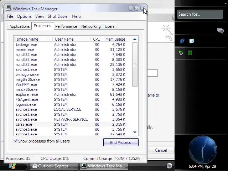
Task: Open the Shut Down menu
Action: (x=58, y=16)
